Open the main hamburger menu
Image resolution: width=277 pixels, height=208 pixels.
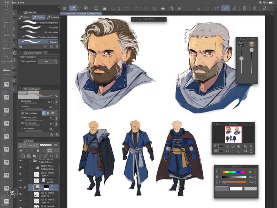point(65,8)
